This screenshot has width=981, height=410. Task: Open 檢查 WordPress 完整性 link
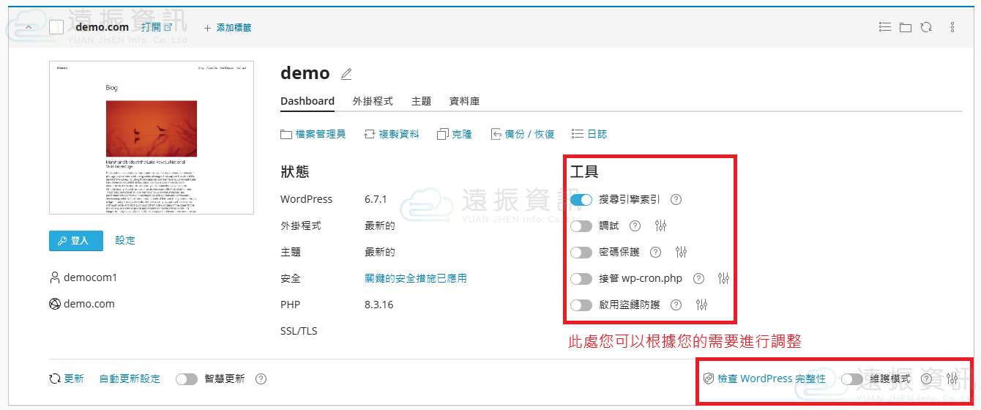tap(771, 379)
